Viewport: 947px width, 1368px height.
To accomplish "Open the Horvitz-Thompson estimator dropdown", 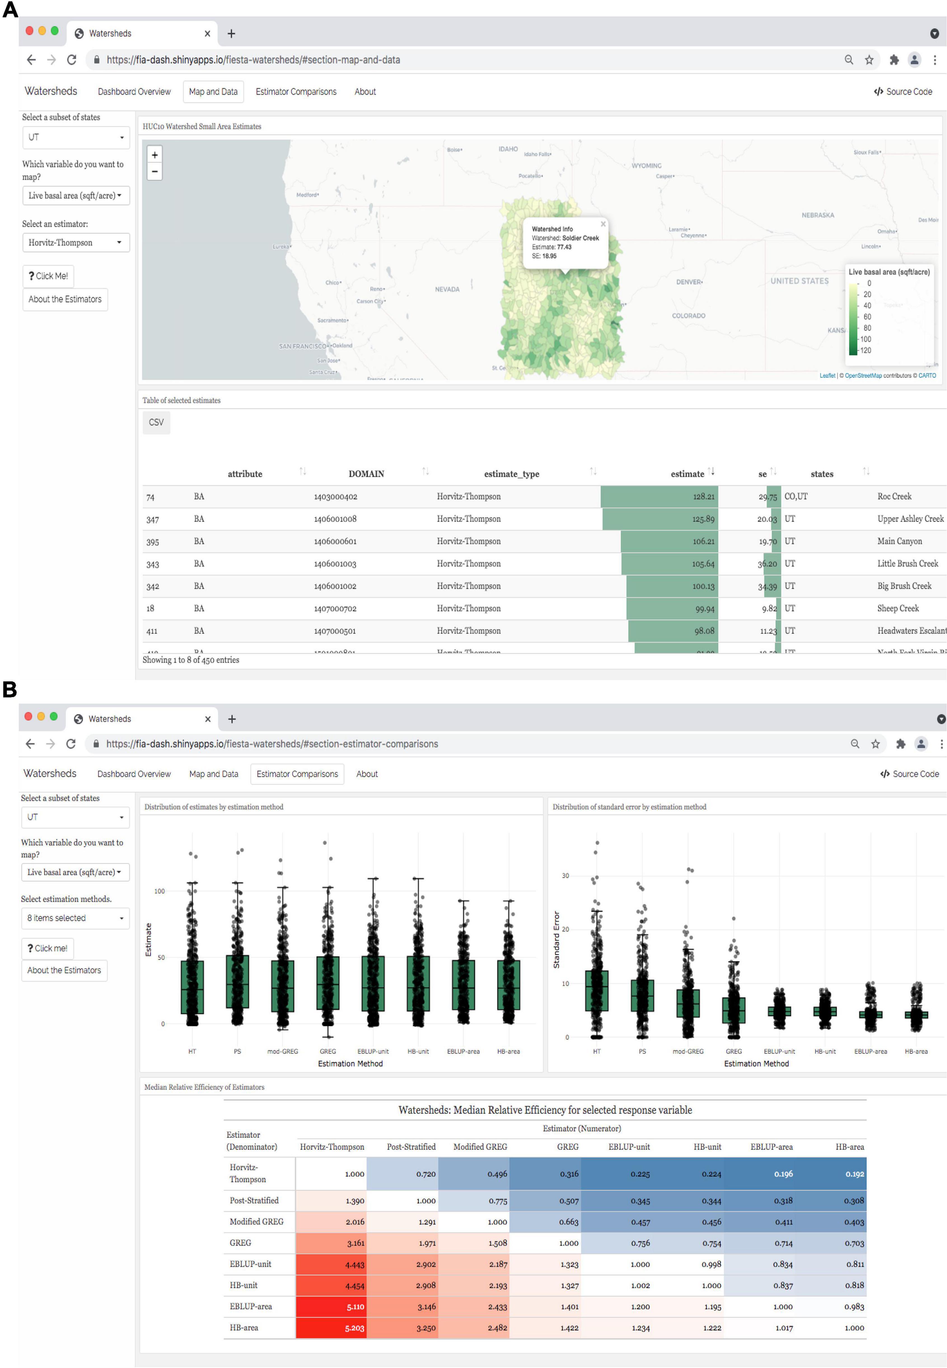I will tap(76, 242).
